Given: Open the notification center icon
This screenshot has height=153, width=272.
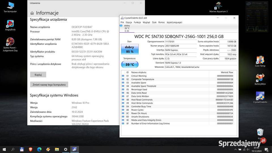Looking at the screenshot, I should pyautogui.click(x=266, y=149).
